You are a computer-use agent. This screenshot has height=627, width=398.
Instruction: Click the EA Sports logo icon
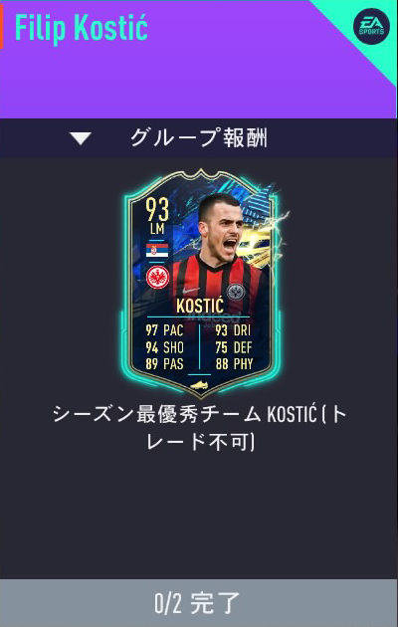371,27
